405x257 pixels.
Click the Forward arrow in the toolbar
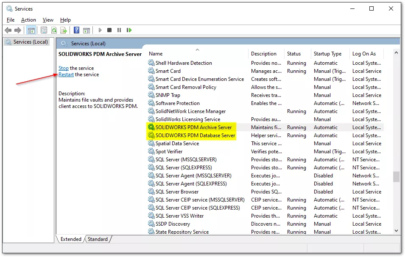click(x=18, y=30)
